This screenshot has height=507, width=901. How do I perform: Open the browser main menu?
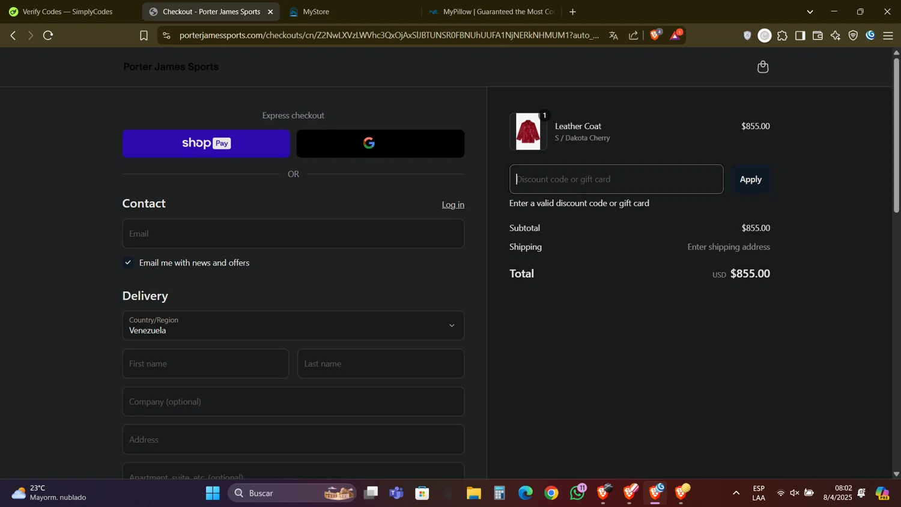pyautogui.click(x=888, y=35)
